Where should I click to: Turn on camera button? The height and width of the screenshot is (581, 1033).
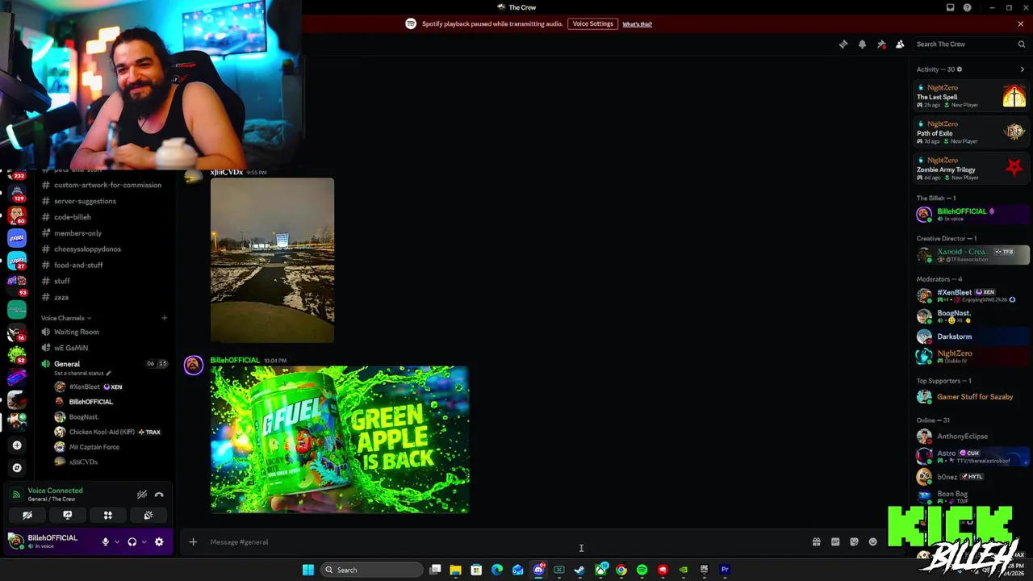[x=27, y=515]
